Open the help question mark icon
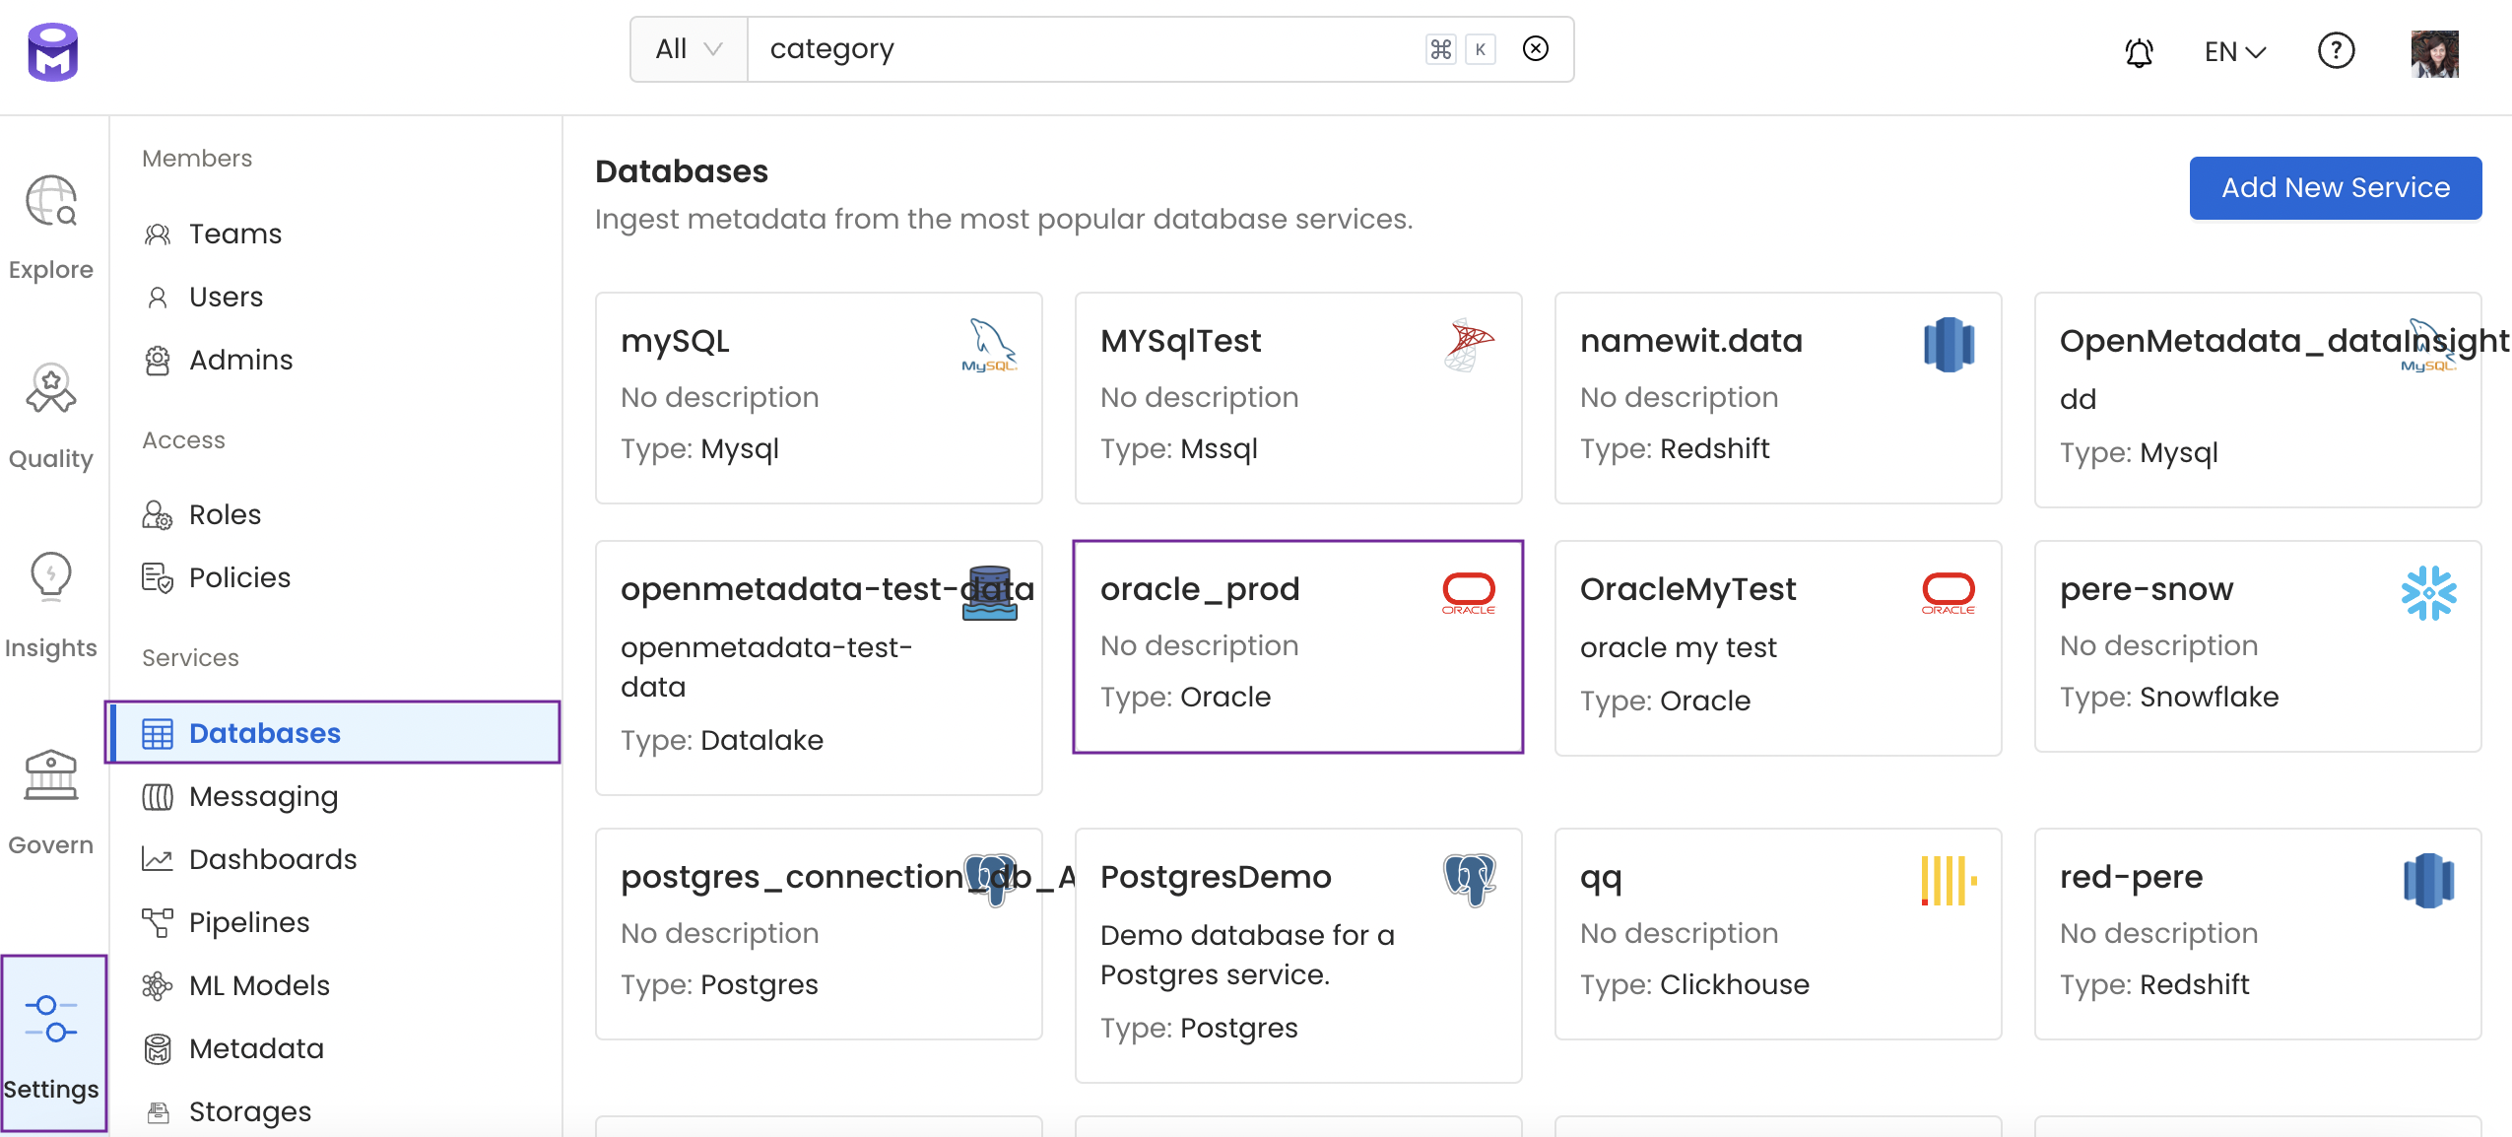Image resolution: width=2512 pixels, height=1137 pixels. (x=2337, y=50)
